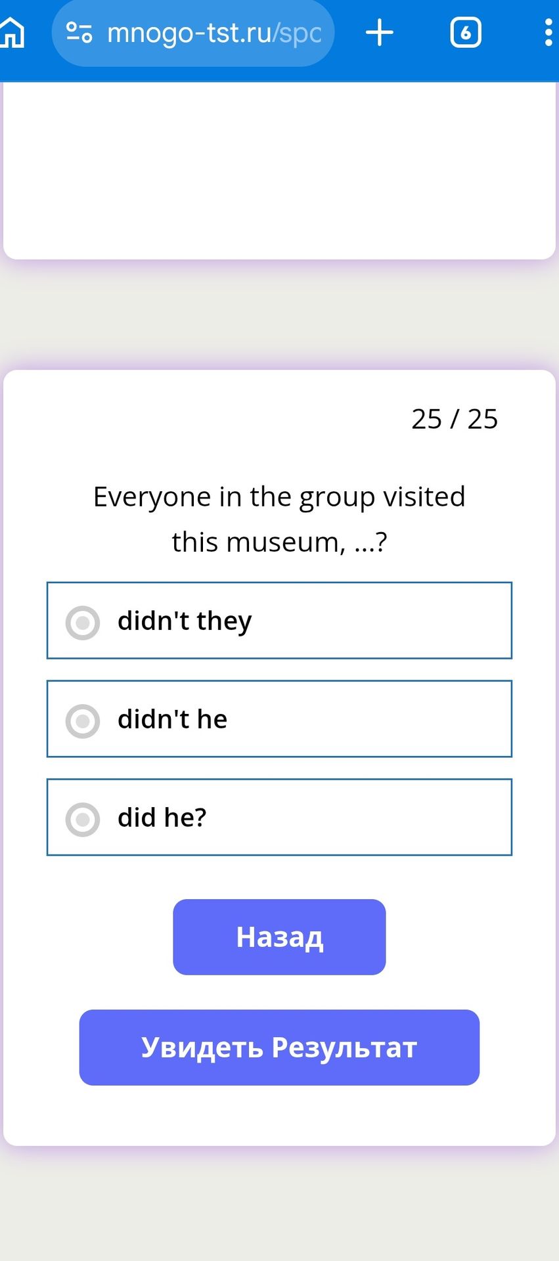Select the "didn't they" radio button
The width and height of the screenshot is (559, 1261).
pos(83,622)
